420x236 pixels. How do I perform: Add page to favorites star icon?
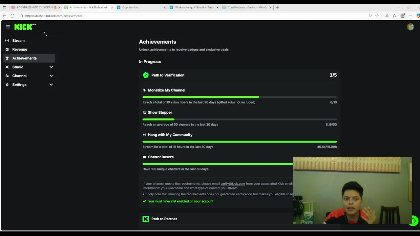point(377,16)
